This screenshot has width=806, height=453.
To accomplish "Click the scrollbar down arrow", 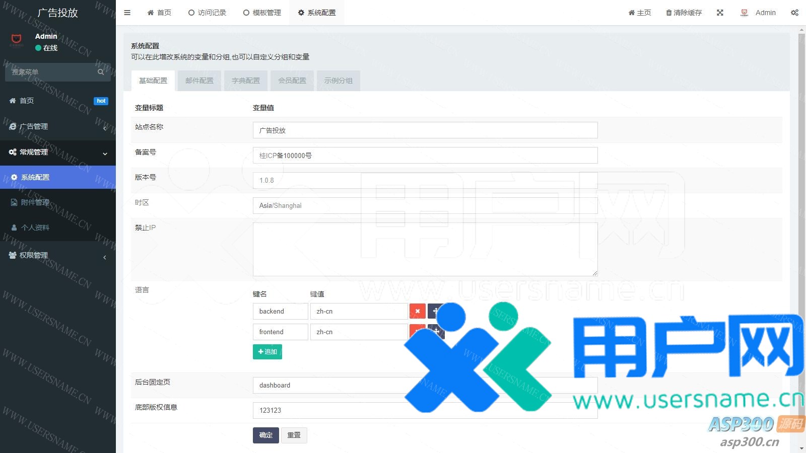I will click(801, 448).
